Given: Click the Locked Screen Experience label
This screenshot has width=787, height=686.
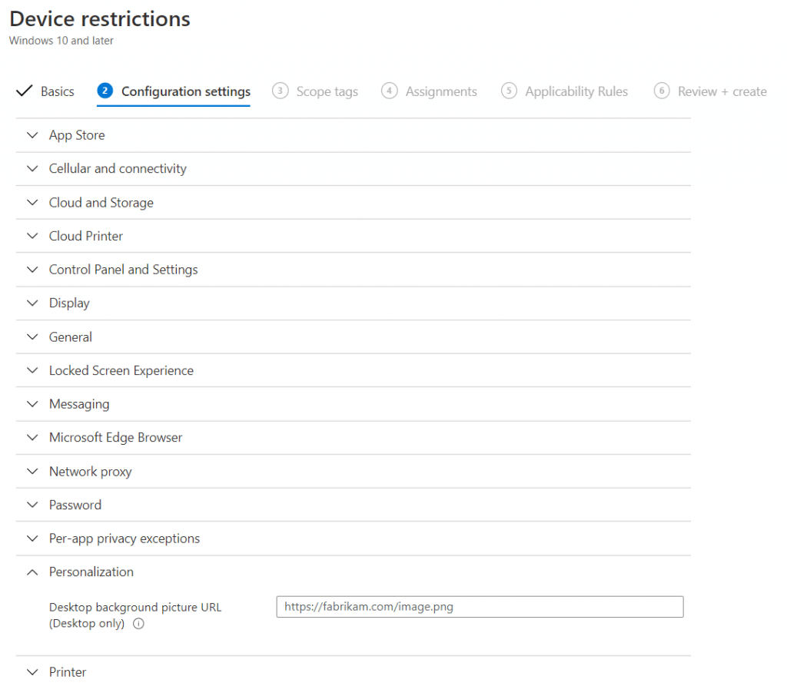Looking at the screenshot, I should coord(121,370).
